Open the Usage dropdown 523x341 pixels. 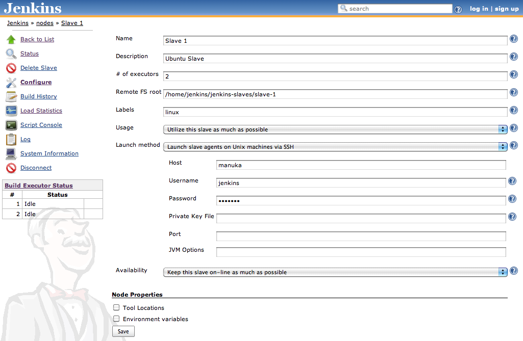[x=335, y=129]
